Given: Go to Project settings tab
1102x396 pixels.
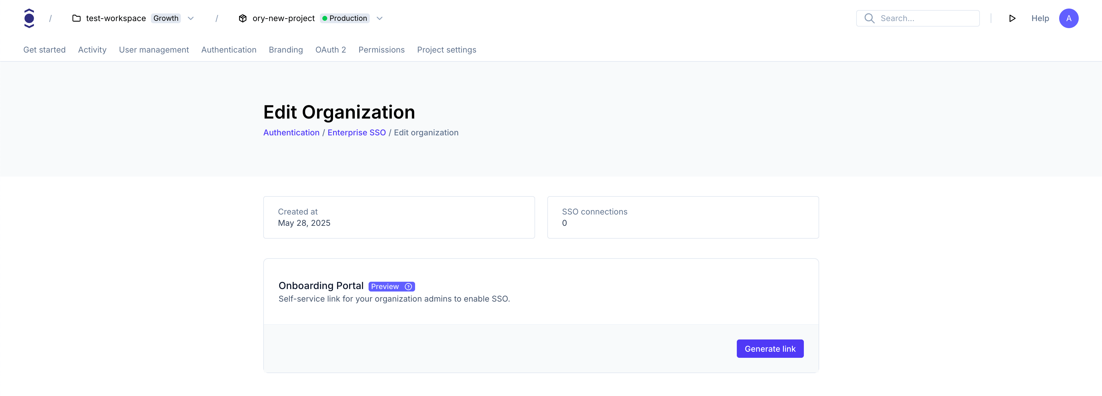Looking at the screenshot, I should pyautogui.click(x=446, y=50).
